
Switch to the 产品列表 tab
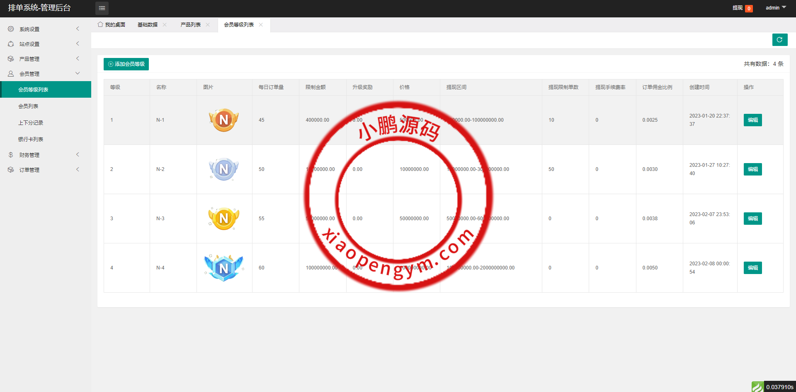190,25
